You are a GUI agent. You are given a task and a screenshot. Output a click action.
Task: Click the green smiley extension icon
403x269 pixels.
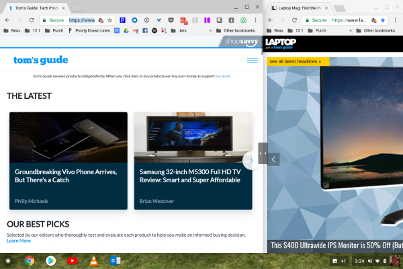[243, 20]
